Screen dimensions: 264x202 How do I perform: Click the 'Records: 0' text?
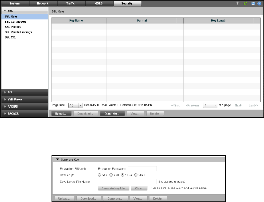tap(91, 105)
